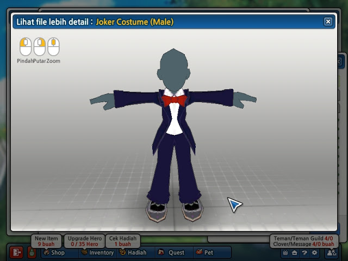This screenshot has width=348, height=261.
Task: Click the Zoom mouse-wheel icon
Action: pos(53,47)
